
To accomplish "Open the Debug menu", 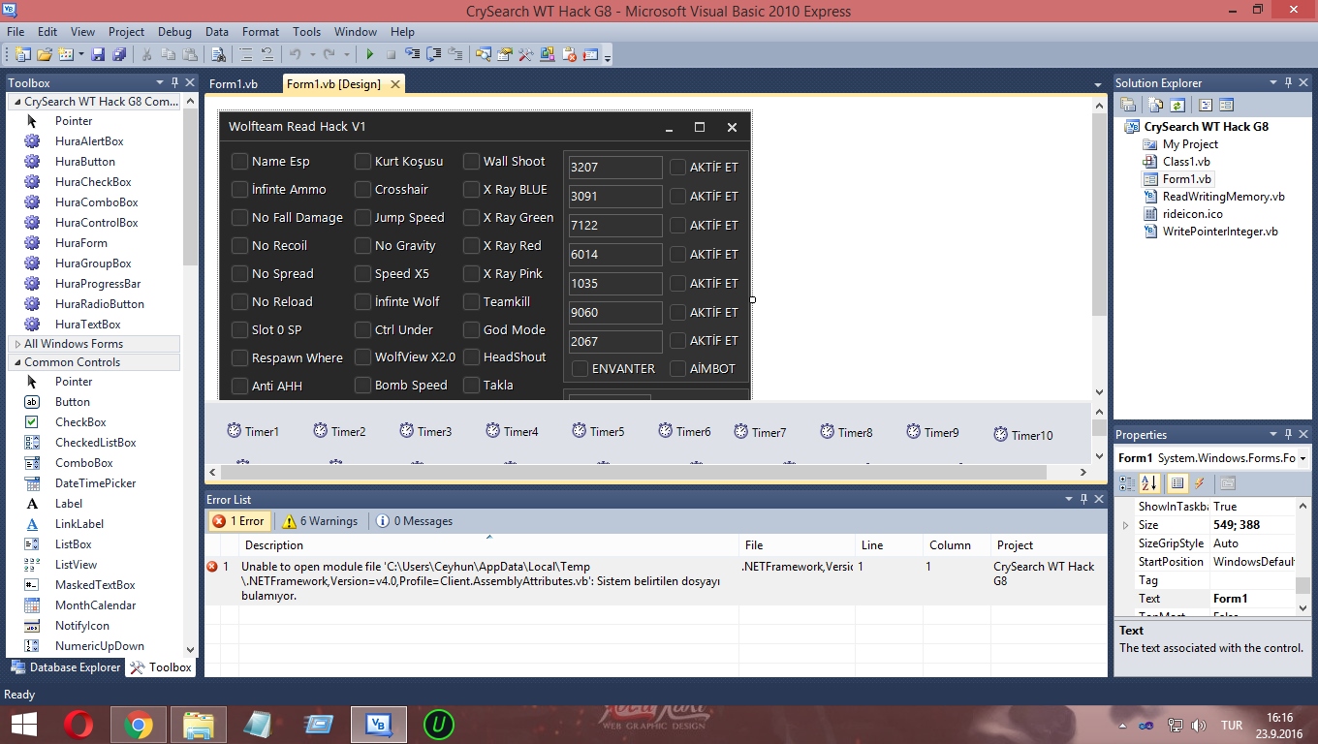I will [174, 32].
